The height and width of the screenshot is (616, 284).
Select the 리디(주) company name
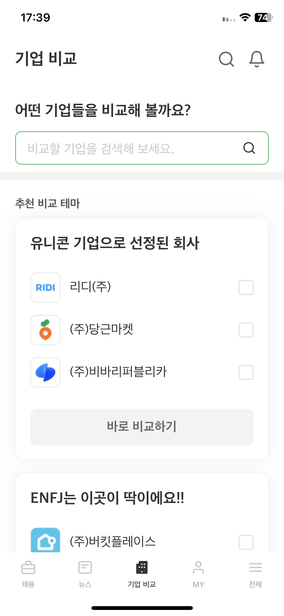tap(90, 287)
